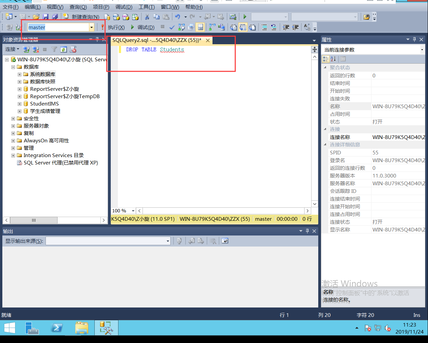Open the 编辑(E) menu
Image resolution: width=428 pixels, height=343 pixels.
click(33, 7)
